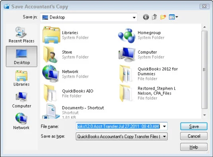Click the Save Accountant's Copy title icon
This screenshot has height=157, width=213.
point(6,6)
